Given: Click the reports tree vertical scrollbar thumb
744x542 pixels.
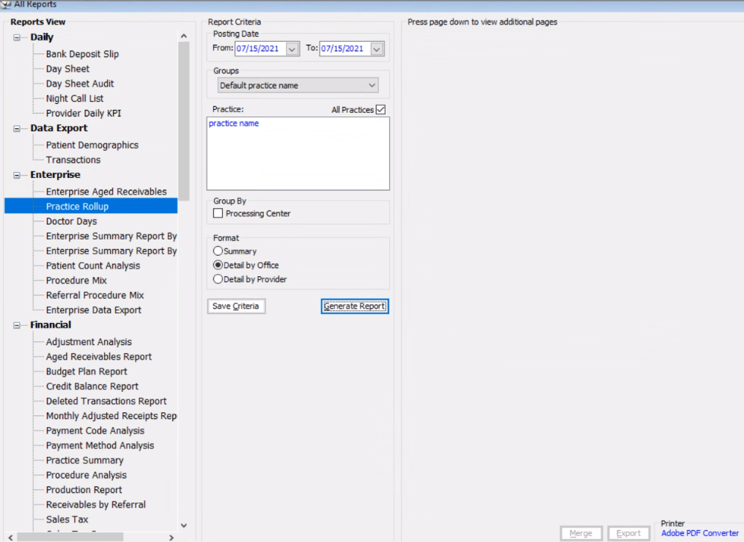Looking at the screenshot, I should (184, 121).
